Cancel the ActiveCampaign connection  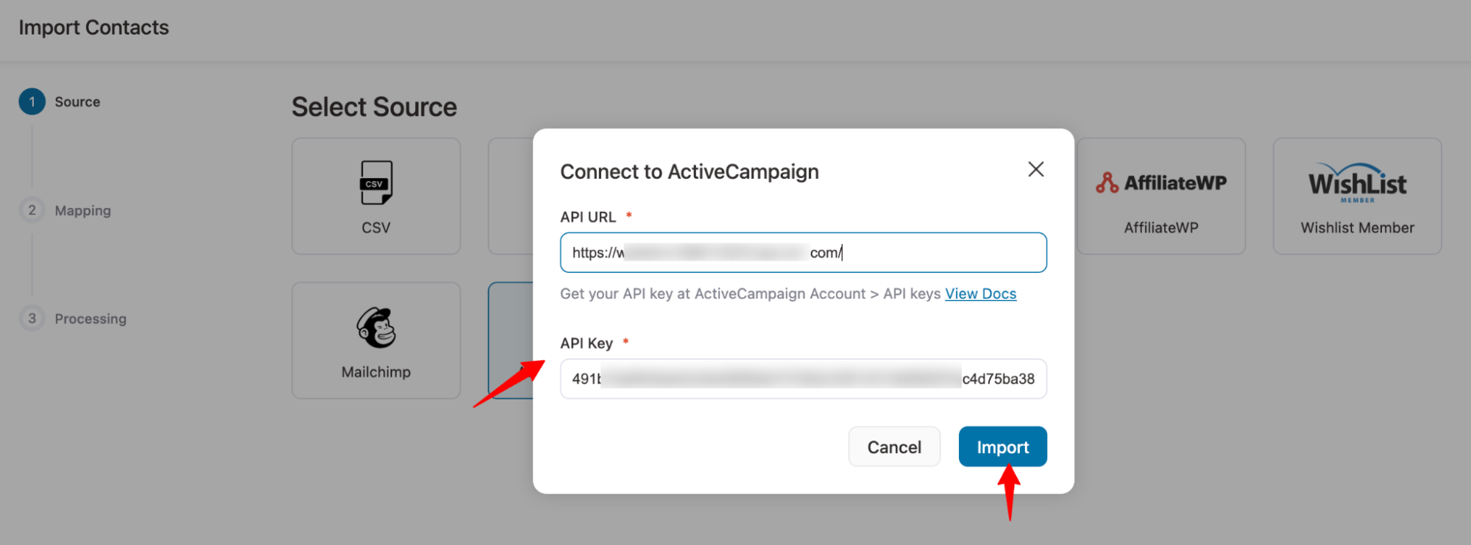pyautogui.click(x=894, y=447)
